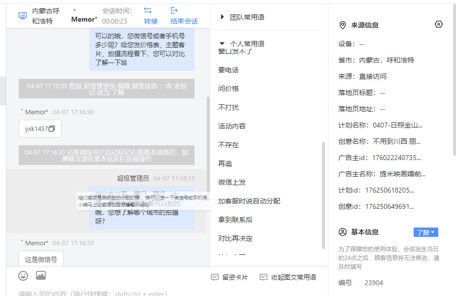
Task: Click the 转接 link text
Action: click(x=151, y=21)
